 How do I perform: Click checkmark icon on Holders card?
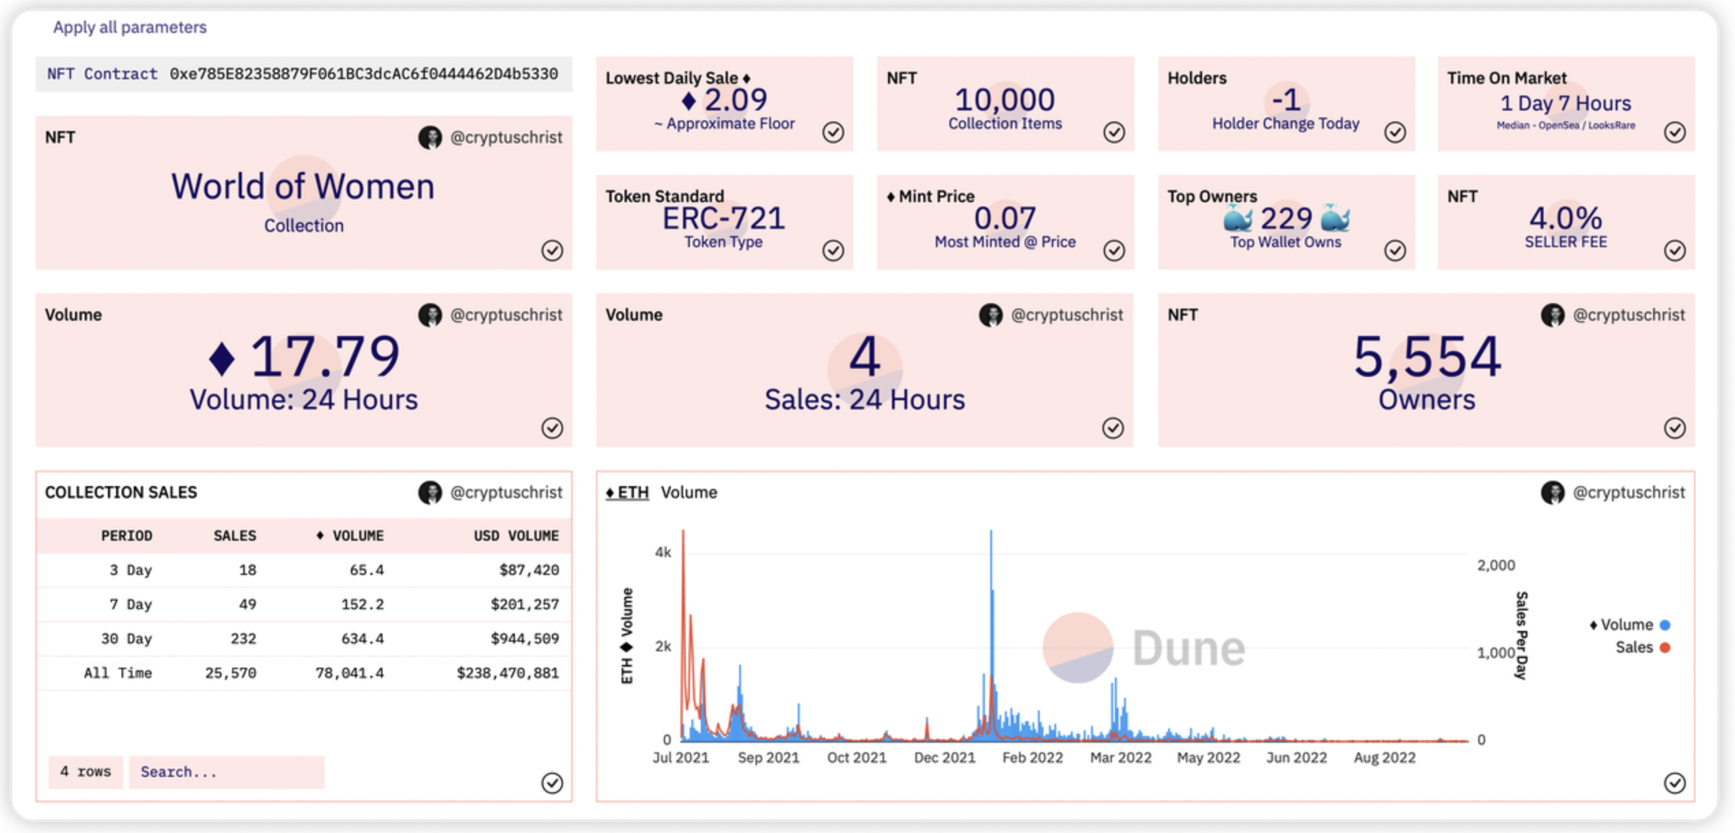pyautogui.click(x=1395, y=132)
